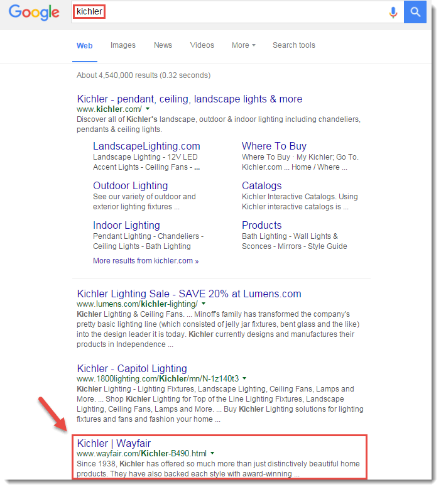The image size is (441, 489).
Task: Switch to the Images tab
Action: 123,45
